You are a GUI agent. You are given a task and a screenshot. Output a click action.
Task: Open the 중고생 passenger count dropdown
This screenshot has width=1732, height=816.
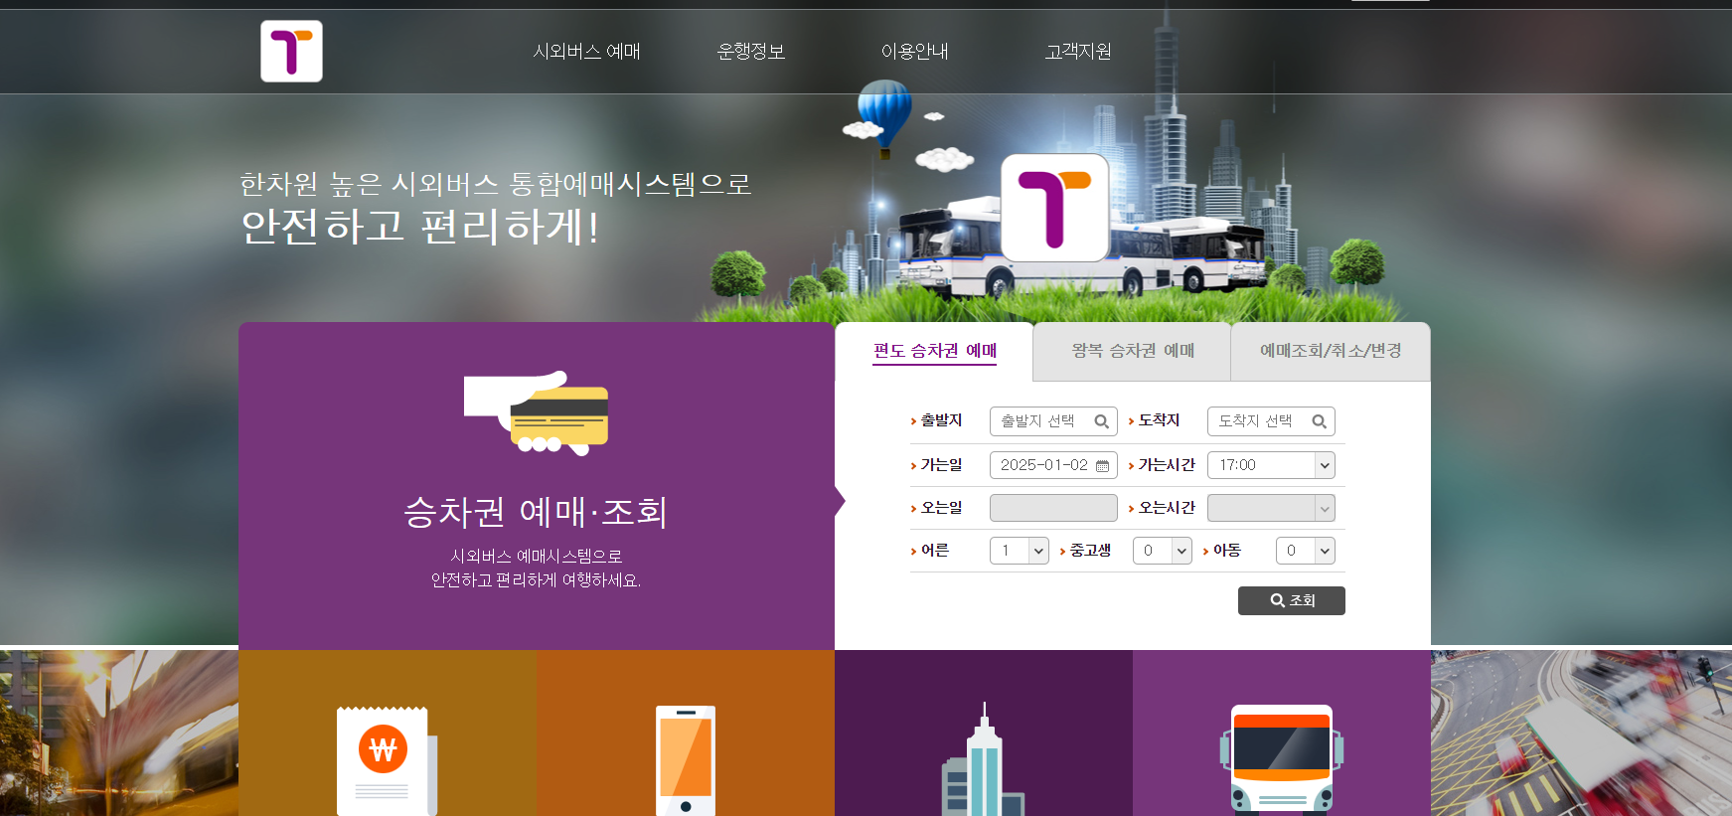[x=1163, y=551]
